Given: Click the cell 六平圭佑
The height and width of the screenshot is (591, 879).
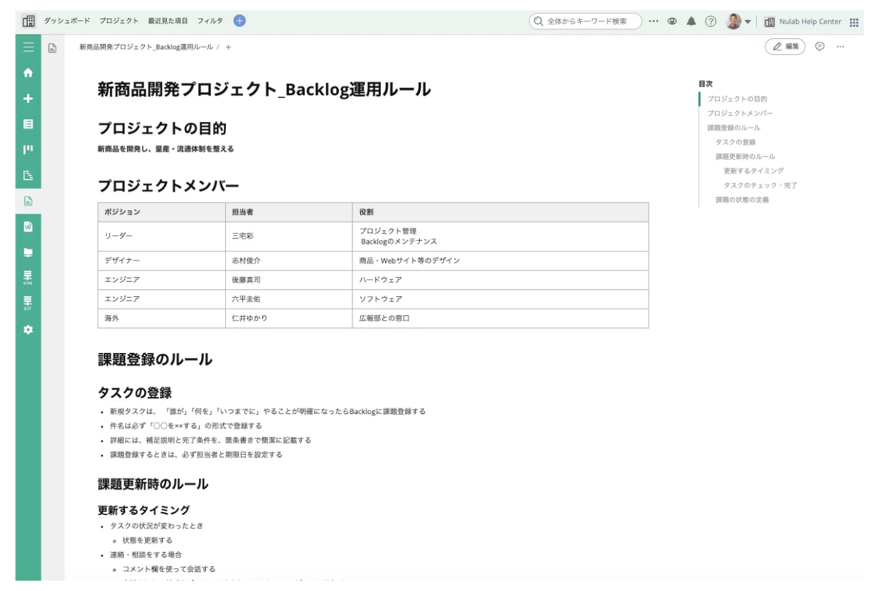Looking at the screenshot, I should (x=288, y=299).
